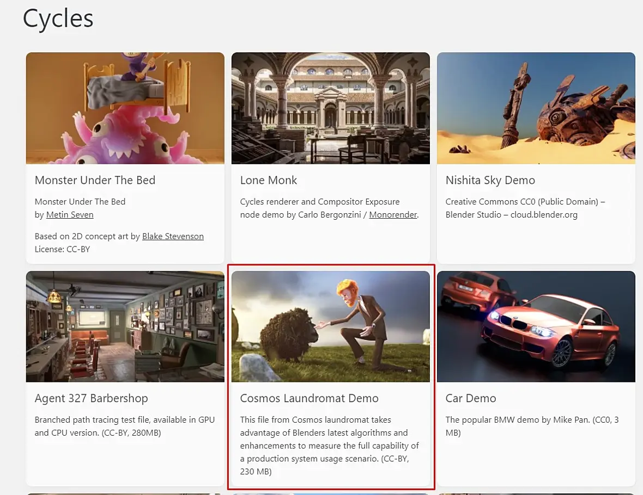Open the Car Demo BMW thumbnail

coord(536,326)
